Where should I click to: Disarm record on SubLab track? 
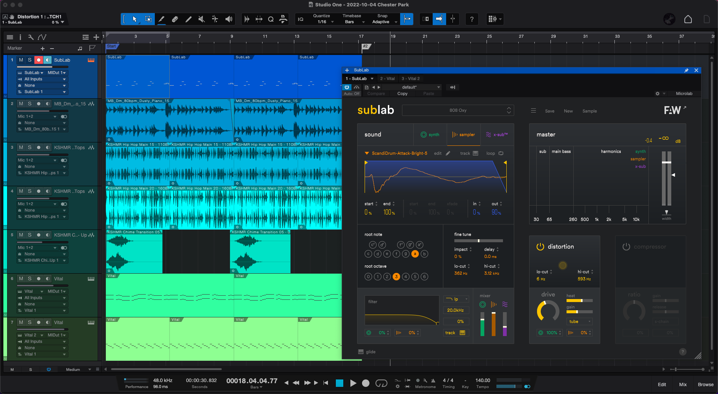[x=39, y=60]
